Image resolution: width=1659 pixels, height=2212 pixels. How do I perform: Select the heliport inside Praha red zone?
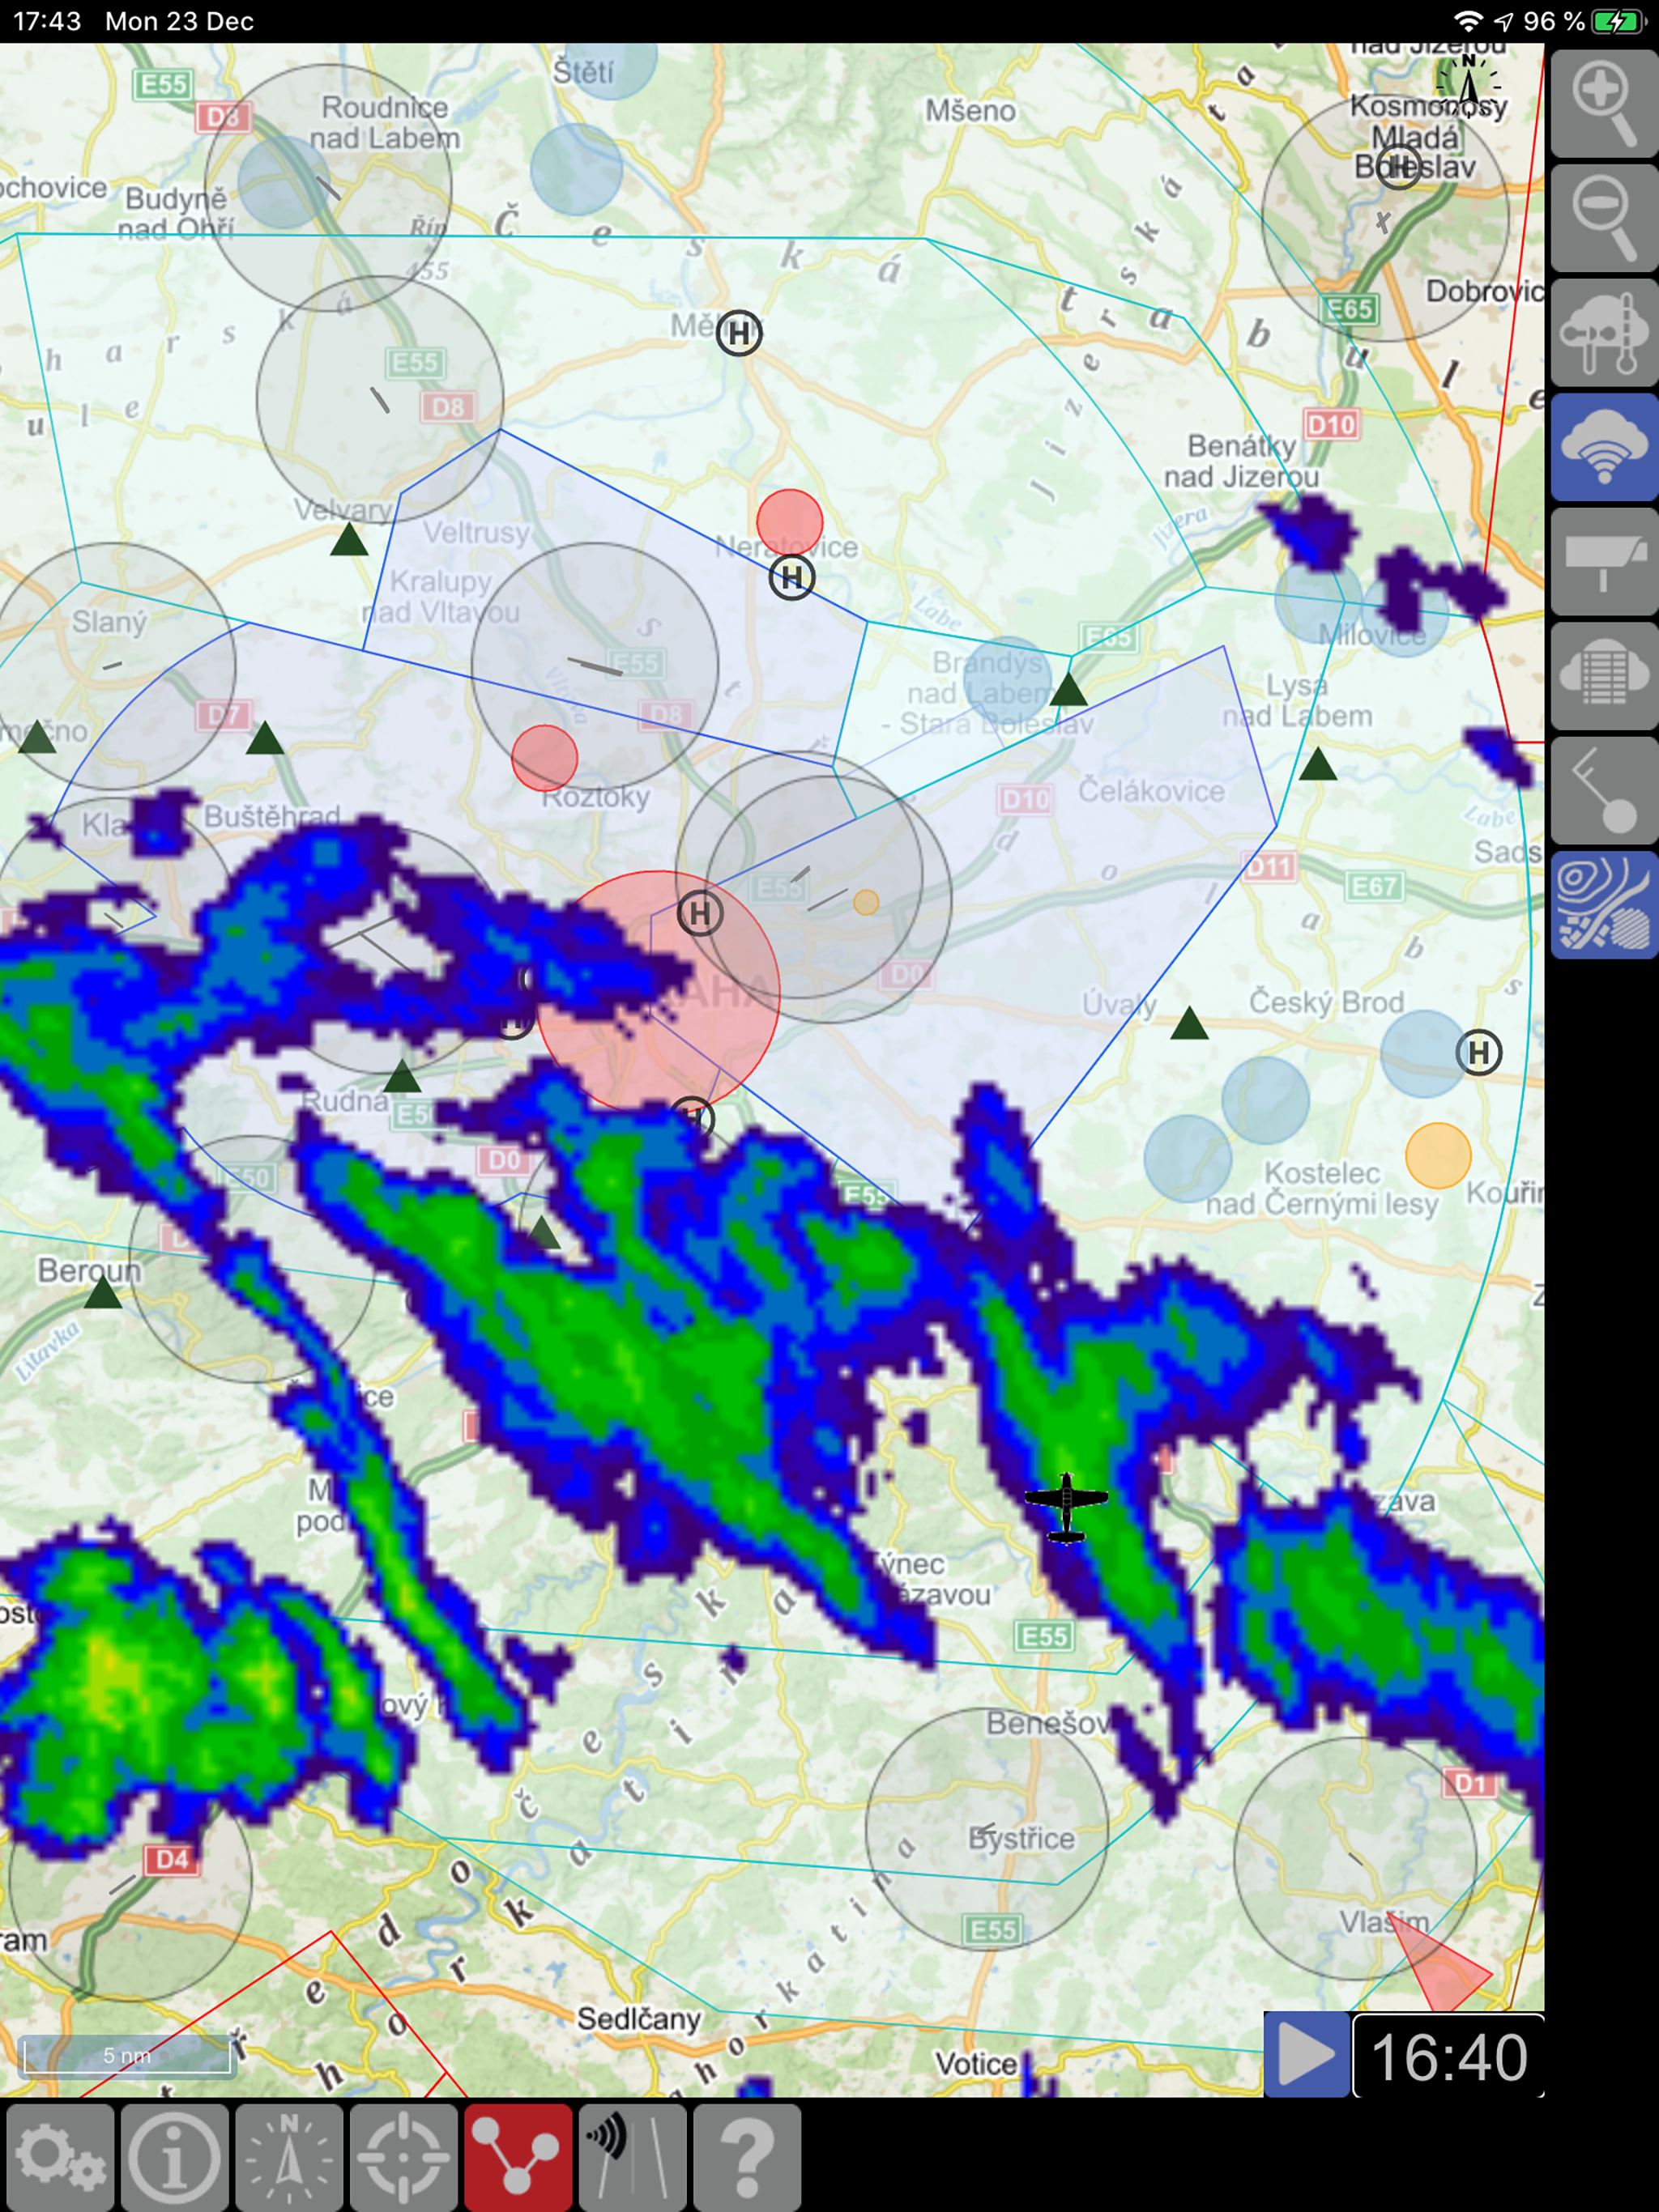point(699,913)
